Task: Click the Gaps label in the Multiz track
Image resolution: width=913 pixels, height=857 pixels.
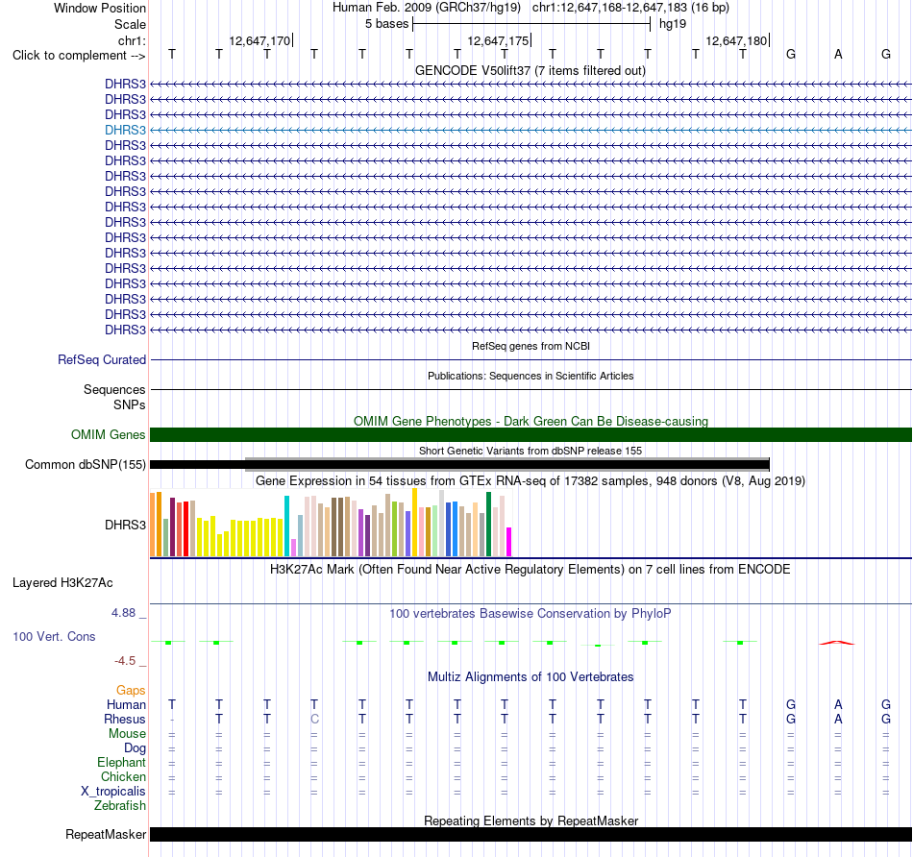Action: [x=131, y=691]
